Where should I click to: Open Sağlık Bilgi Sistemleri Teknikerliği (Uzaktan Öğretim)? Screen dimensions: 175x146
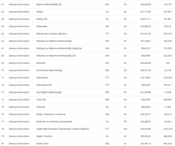63,129
